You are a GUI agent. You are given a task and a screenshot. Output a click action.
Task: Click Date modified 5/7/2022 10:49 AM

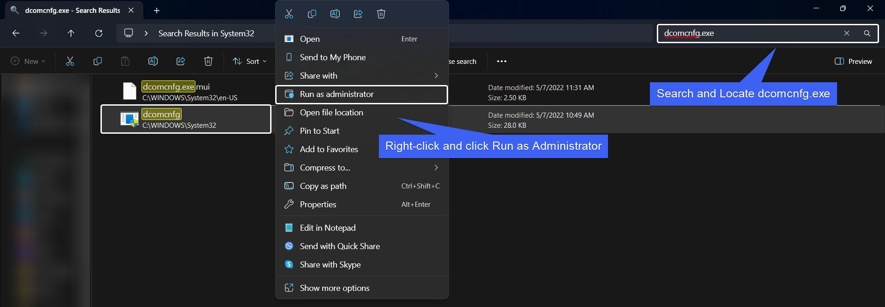[541, 115]
